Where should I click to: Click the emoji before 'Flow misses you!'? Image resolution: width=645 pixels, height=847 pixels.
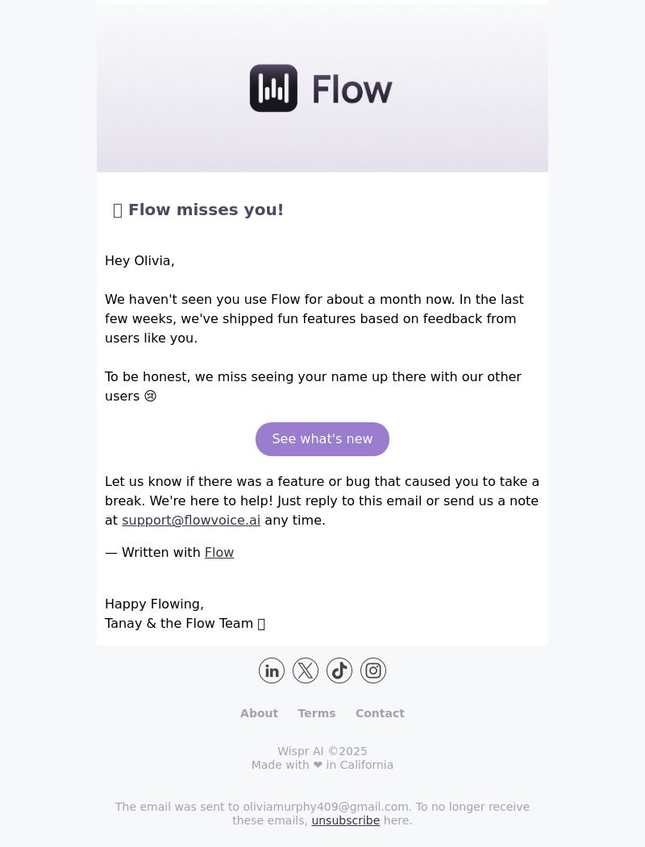(118, 210)
